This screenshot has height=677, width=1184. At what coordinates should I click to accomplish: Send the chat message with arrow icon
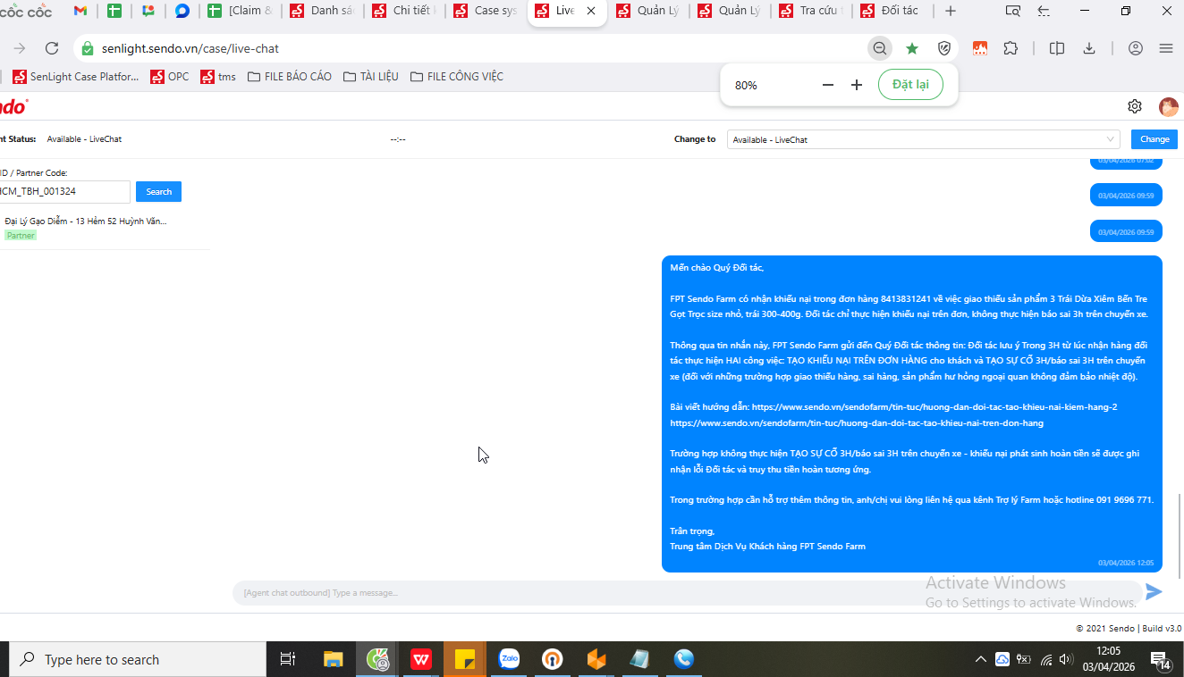(1154, 591)
